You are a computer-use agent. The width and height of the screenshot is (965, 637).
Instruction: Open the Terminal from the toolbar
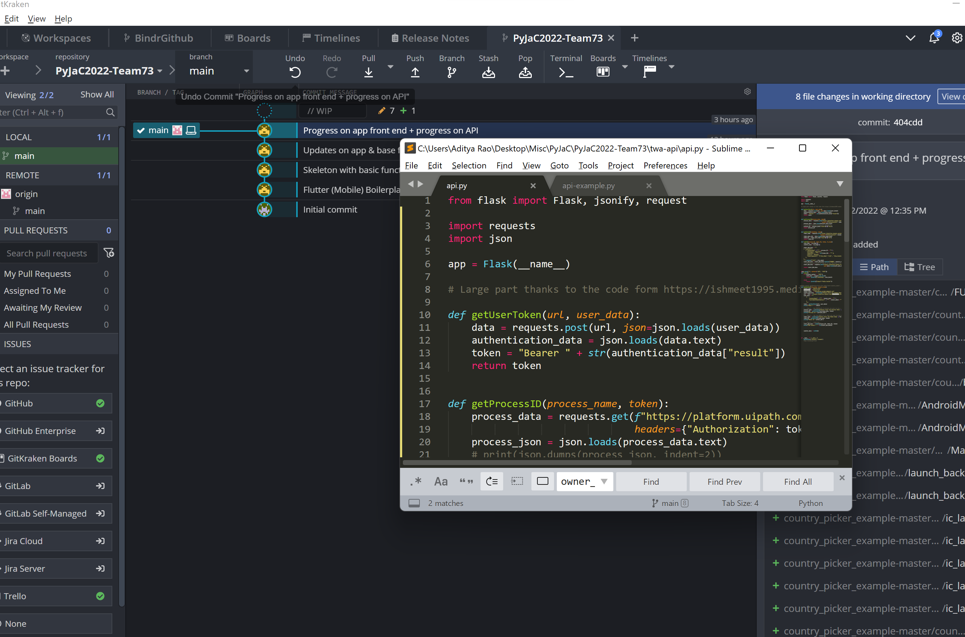pyautogui.click(x=566, y=72)
